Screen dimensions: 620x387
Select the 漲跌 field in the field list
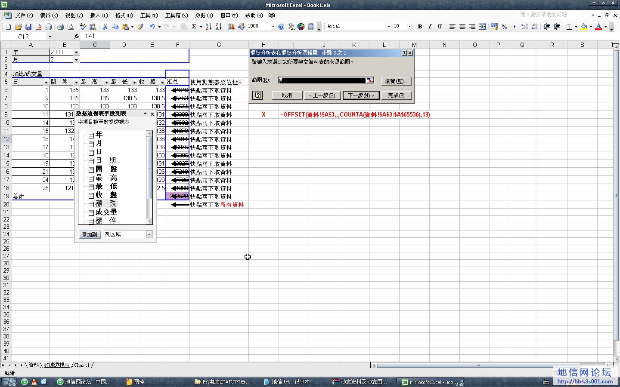(x=105, y=203)
